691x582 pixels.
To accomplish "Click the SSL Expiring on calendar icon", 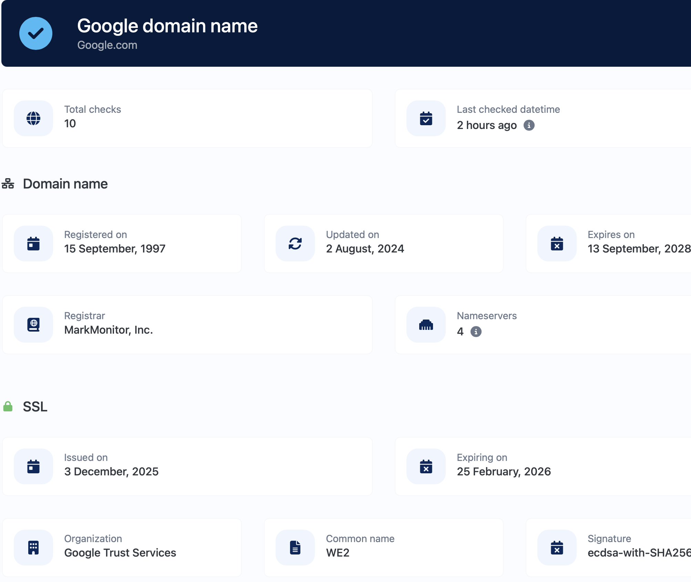I will pyautogui.click(x=426, y=466).
